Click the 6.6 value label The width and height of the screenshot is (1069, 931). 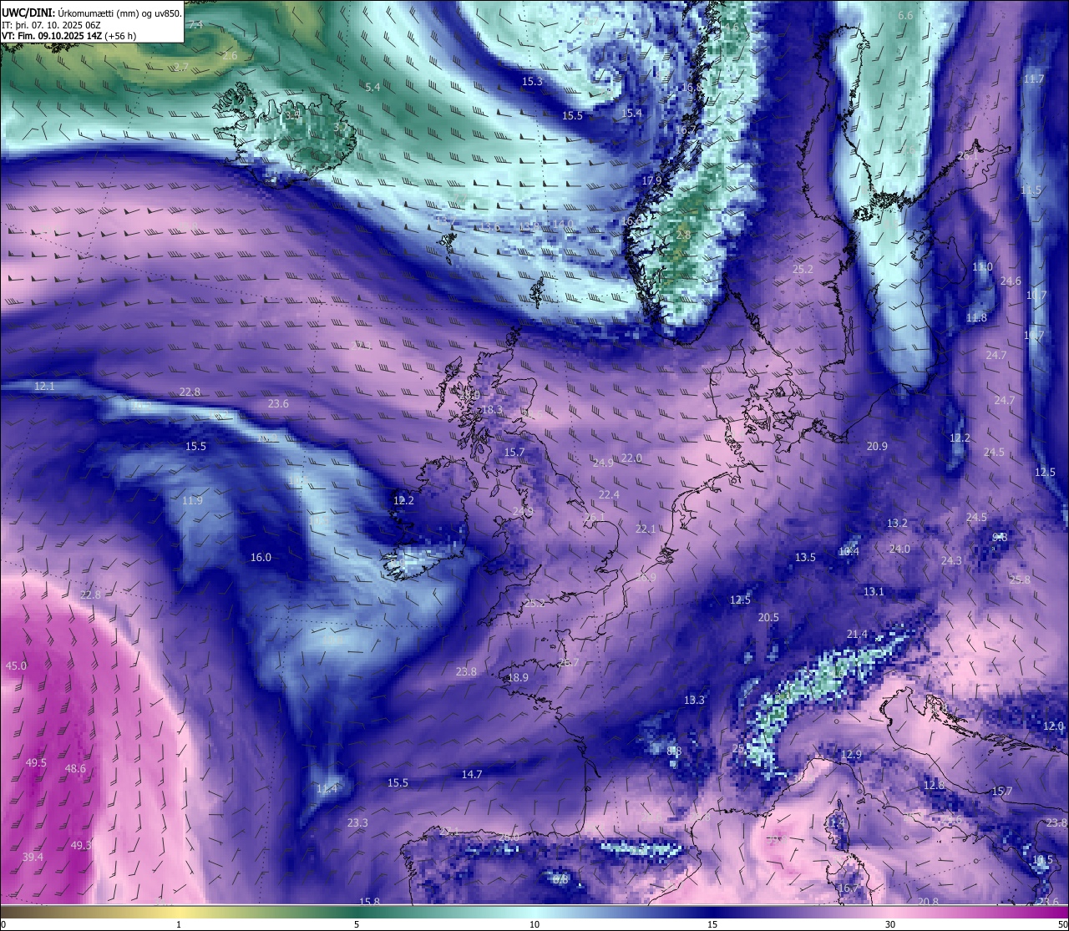(x=905, y=15)
